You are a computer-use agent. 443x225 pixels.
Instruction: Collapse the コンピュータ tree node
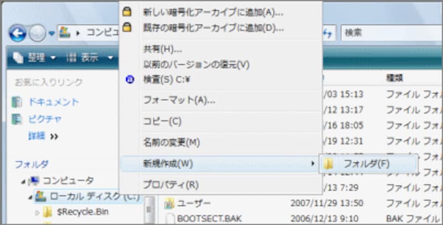point(23,181)
